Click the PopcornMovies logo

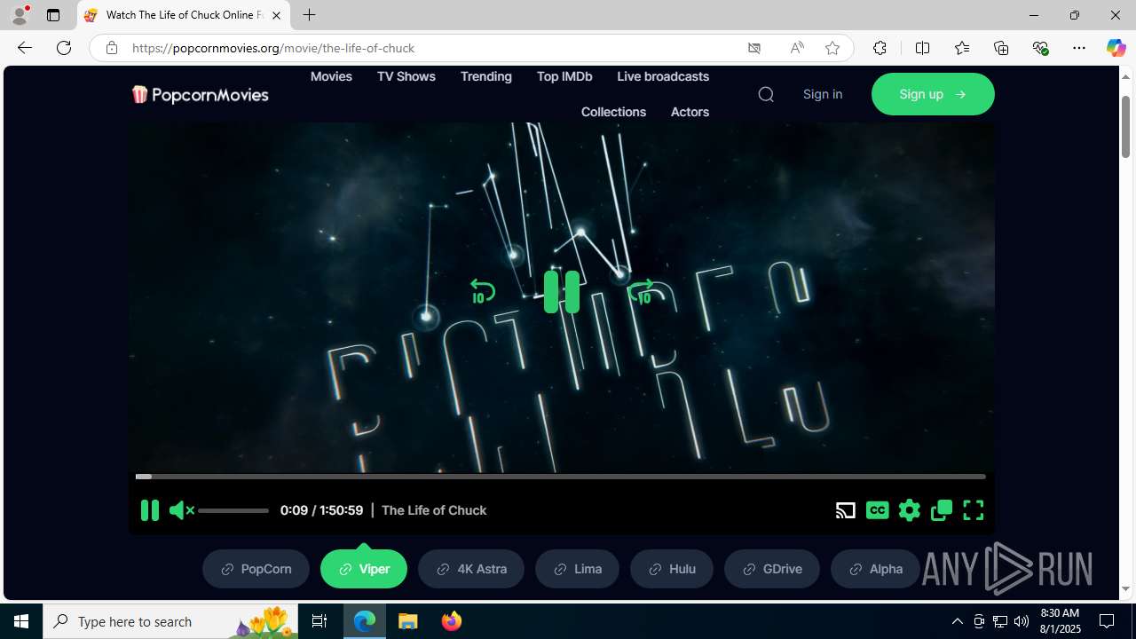200,94
